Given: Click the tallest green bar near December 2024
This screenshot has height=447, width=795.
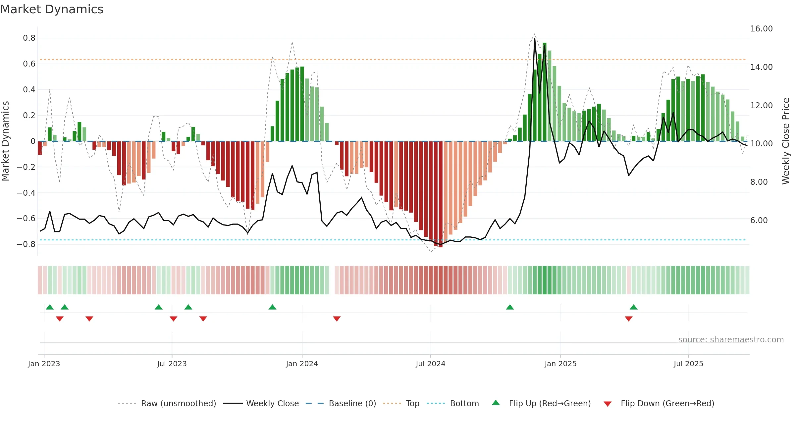Looking at the screenshot, I should coord(545,92).
